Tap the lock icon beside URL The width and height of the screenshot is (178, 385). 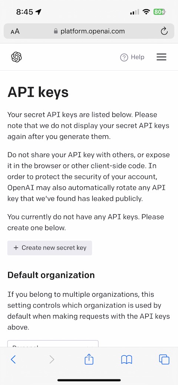click(x=56, y=31)
